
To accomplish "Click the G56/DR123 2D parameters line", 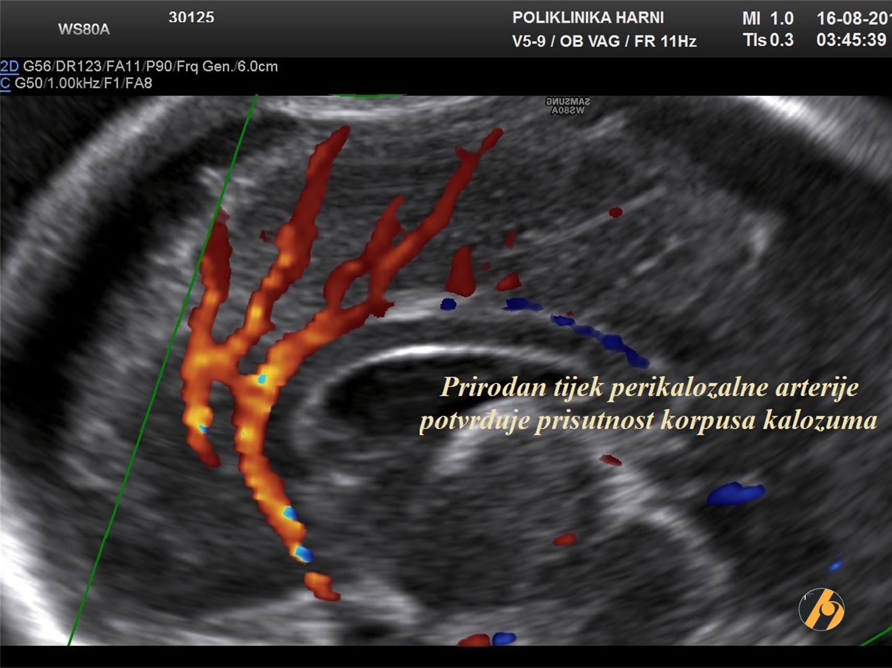I will click(150, 66).
